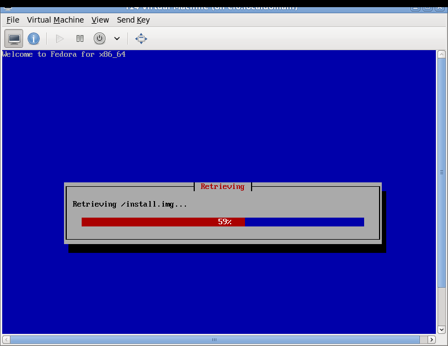Click the vertical scrollbar up arrow
This screenshot has height=346, width=448.
tap(441, 54)
